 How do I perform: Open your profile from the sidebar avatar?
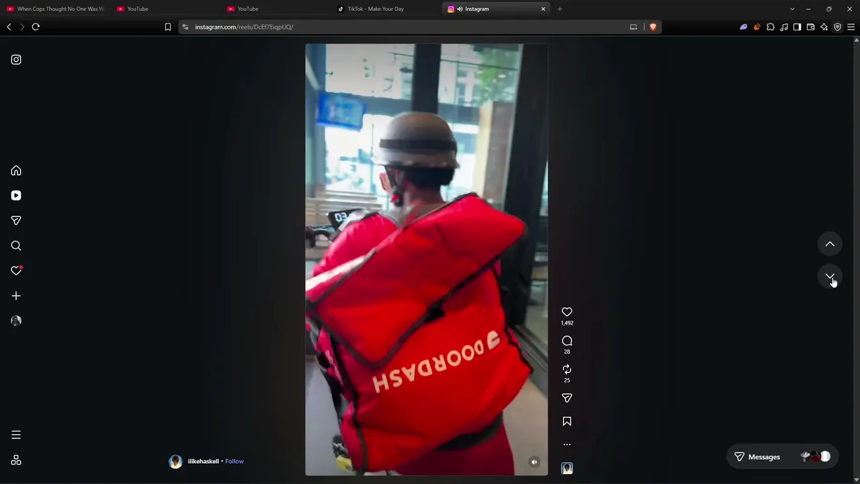pos(16,321)
